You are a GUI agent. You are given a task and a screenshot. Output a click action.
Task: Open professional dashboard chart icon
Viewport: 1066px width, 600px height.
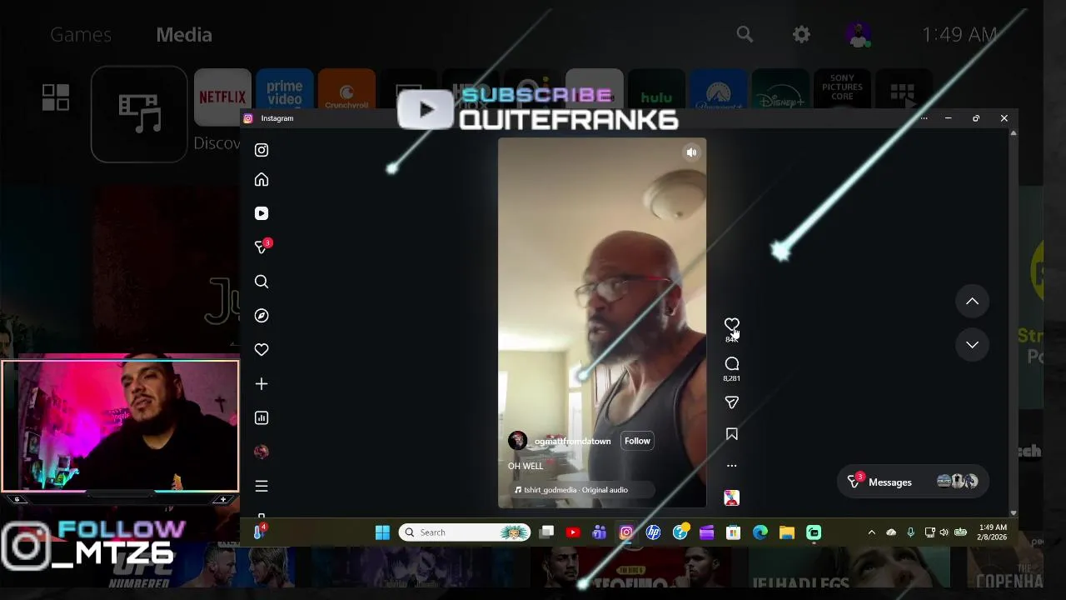pos(262,418)
